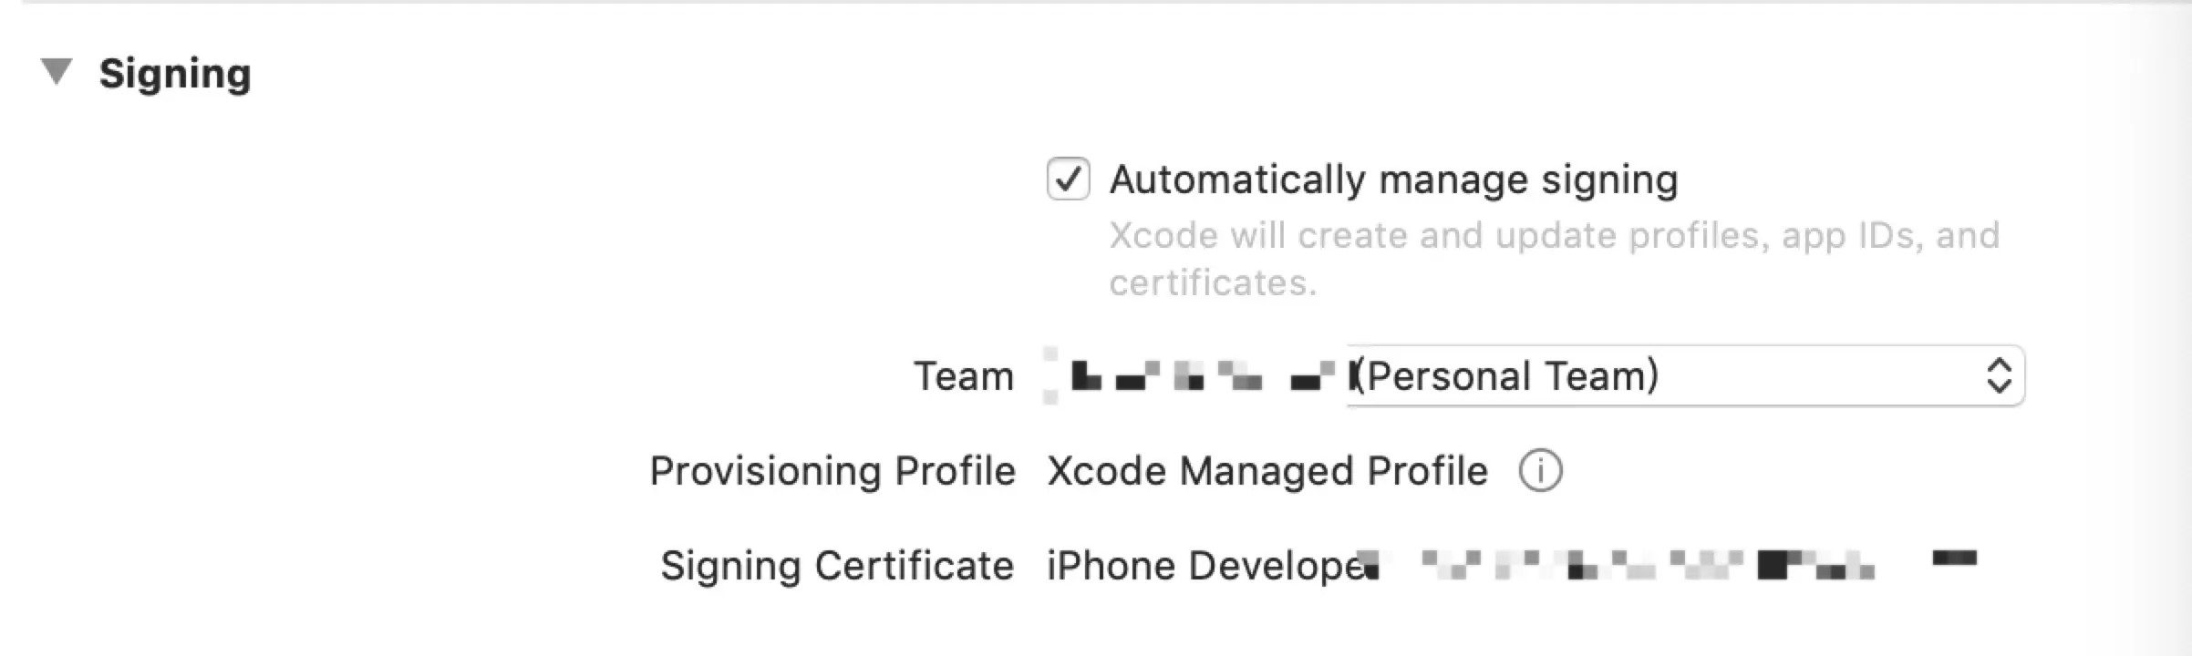Click the Signing section heading
2192x656 pixels.
tap(175, 75)
